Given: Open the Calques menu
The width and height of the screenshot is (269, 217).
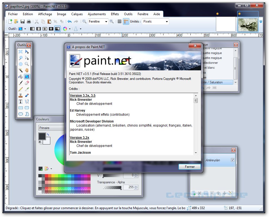Looking at the screenshot, I should point(77,14).
